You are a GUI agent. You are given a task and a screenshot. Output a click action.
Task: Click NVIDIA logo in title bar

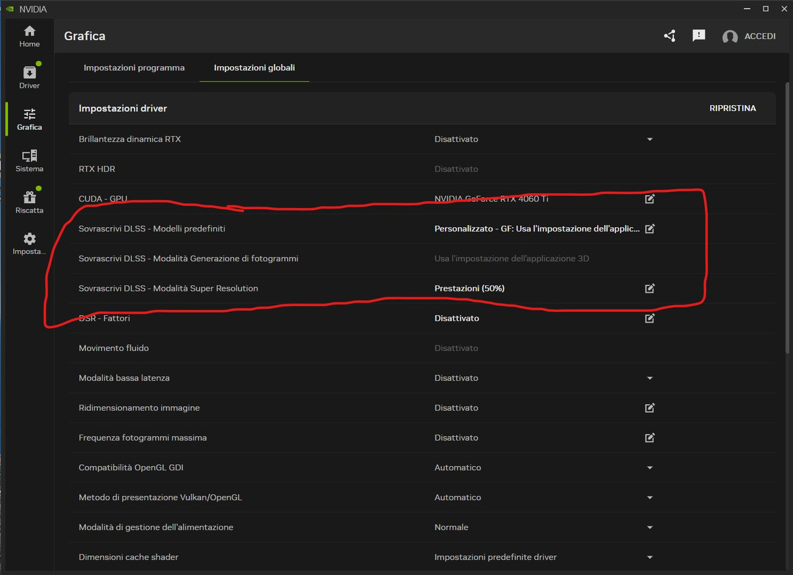(x=9, y=9)
